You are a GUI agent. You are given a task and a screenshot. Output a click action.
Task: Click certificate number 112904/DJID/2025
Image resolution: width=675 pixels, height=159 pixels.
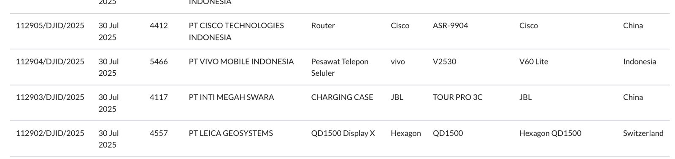50,61
